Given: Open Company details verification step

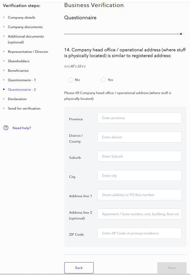Looking at the screenshot, I should [x=21, y=18].
